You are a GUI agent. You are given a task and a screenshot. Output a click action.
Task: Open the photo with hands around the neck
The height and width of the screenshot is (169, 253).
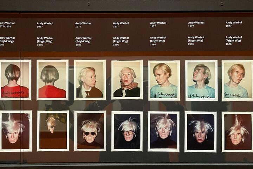click(x=127, y=80)
